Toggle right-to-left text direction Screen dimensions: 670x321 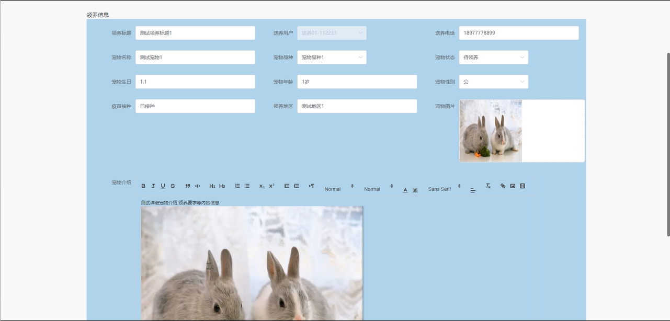pos(312,186)
